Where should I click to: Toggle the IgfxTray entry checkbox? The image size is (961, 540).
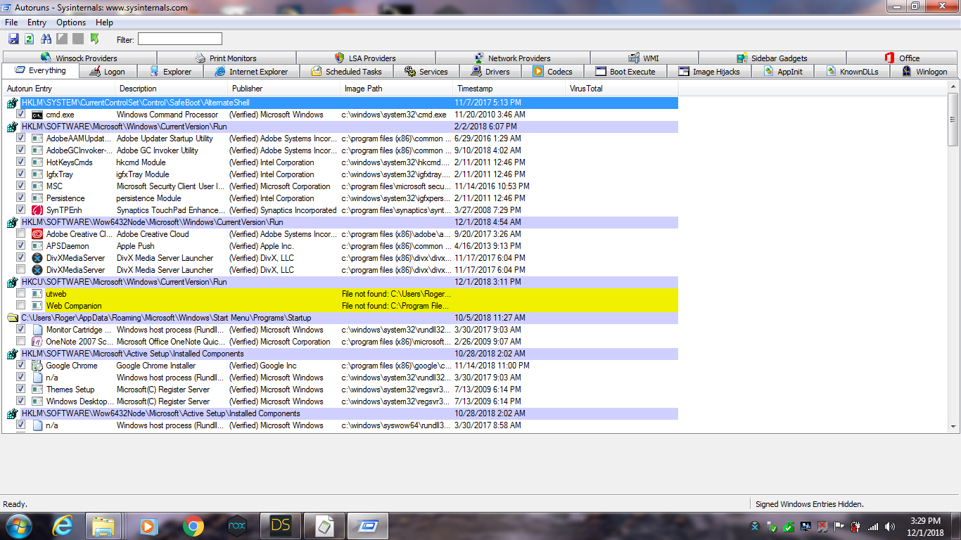click(21, 174)
